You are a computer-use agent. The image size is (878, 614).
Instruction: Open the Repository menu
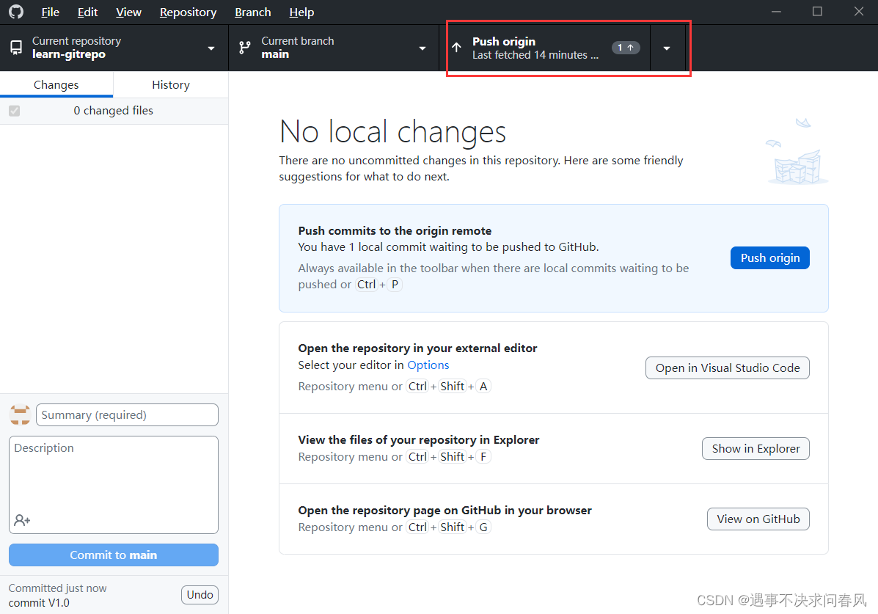(188, 12)
